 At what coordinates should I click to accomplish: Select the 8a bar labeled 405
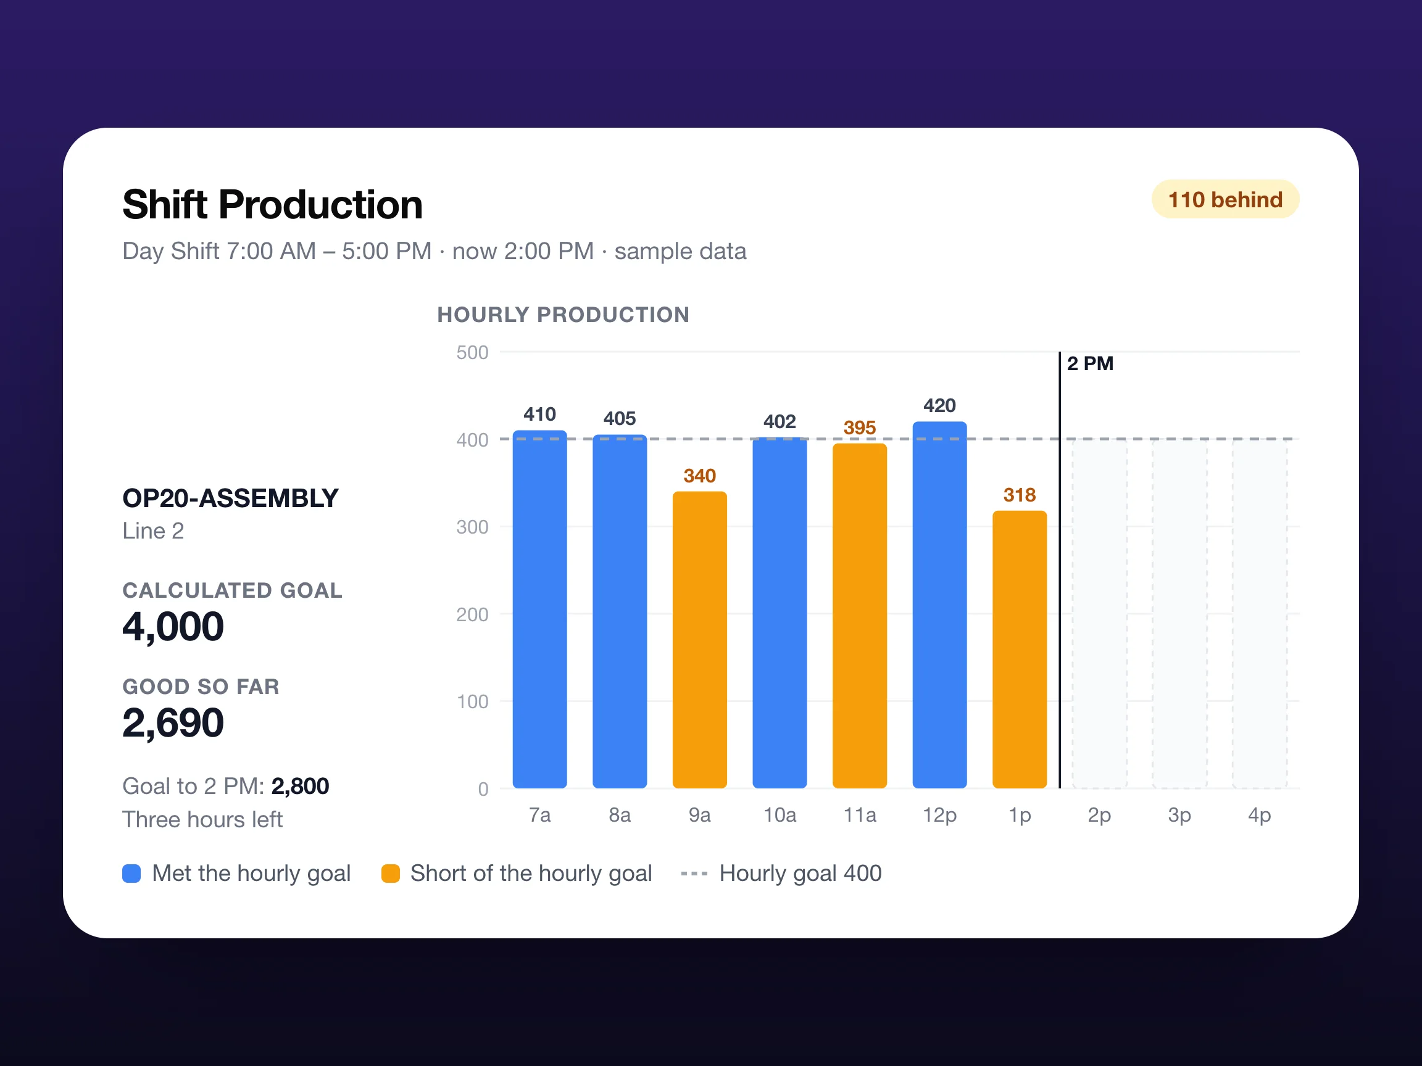pyautogui.click(x=619, y=611)
